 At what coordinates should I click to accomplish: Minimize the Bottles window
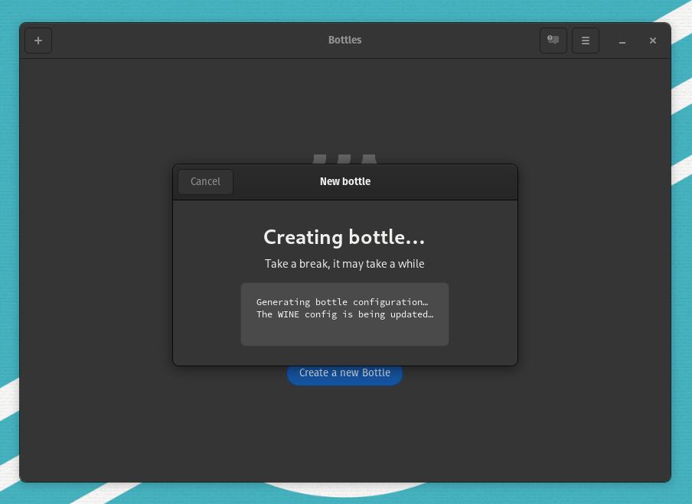pos(622,41)
